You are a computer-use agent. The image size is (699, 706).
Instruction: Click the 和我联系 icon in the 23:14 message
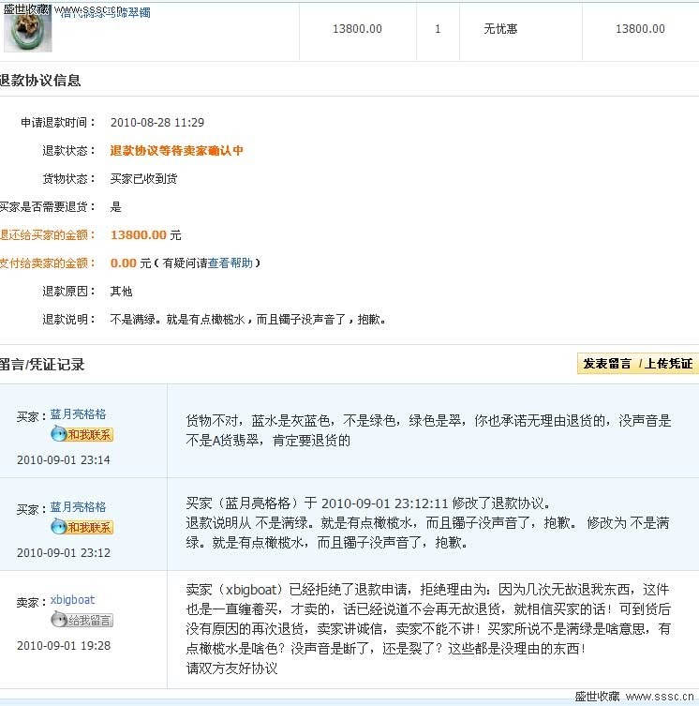[82, 434]
